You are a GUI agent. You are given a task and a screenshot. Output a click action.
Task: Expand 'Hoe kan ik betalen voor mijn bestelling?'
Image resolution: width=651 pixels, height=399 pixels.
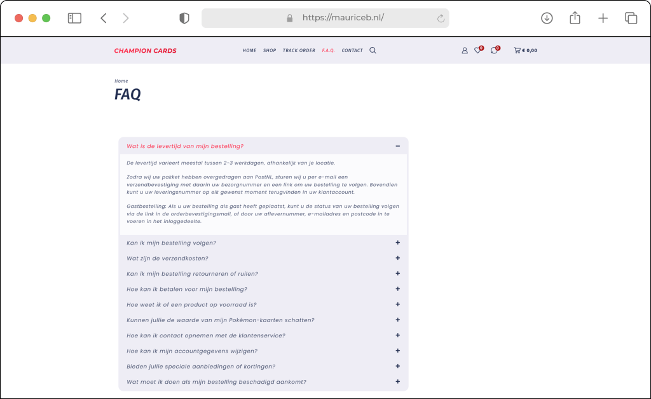click(x=264, y=289)
